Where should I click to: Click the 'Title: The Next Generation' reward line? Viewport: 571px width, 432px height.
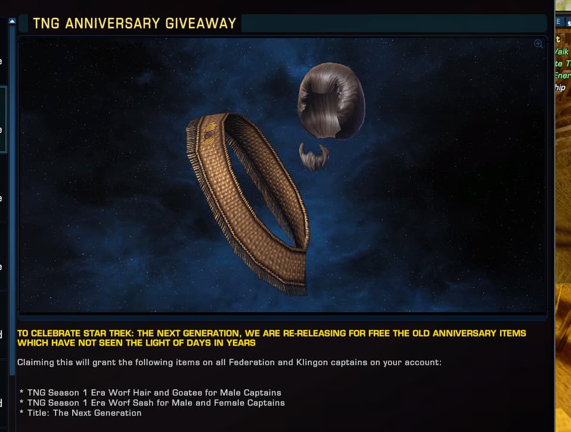(84, 413)
